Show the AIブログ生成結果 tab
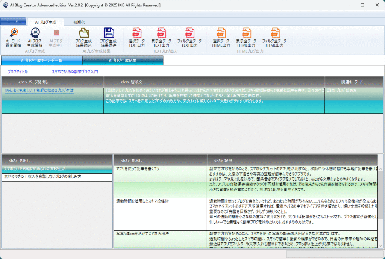This screenshot has width=385, height=259. tap(123, 61)
